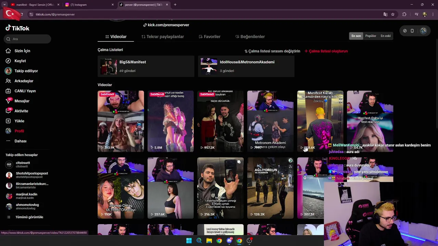Open the pinned video with 5.8M views
This screenshot has height=246, width=438.
(170, 121)
